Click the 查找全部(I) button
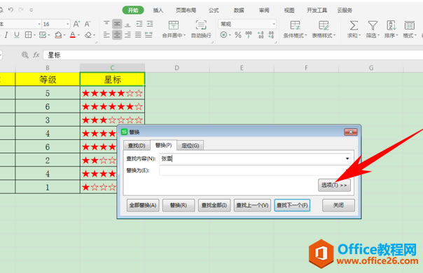This screenshot has height=273, width=423. 214,205
